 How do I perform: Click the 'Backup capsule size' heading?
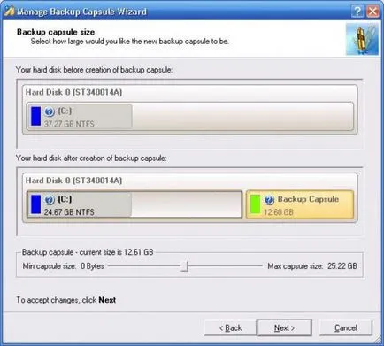click(x=56, y=32)
